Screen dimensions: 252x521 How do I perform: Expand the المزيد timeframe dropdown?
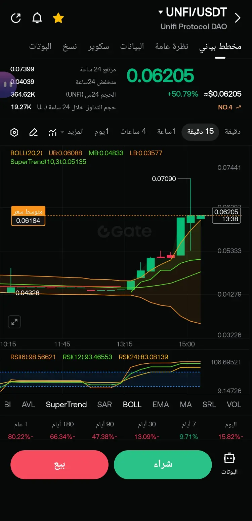[72, 132]
